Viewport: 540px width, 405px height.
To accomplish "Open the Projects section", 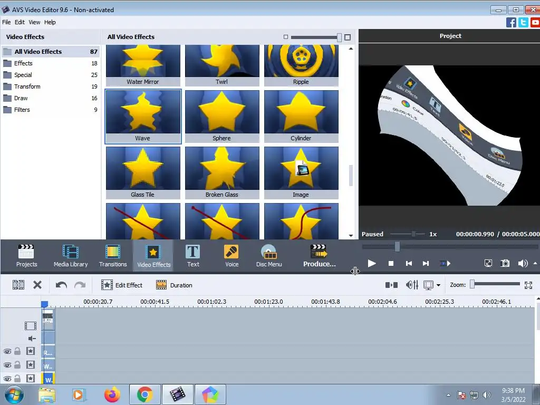I will 26,256.
